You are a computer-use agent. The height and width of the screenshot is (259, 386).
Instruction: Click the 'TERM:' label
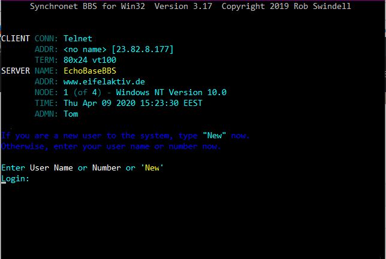tap(46, 60)
